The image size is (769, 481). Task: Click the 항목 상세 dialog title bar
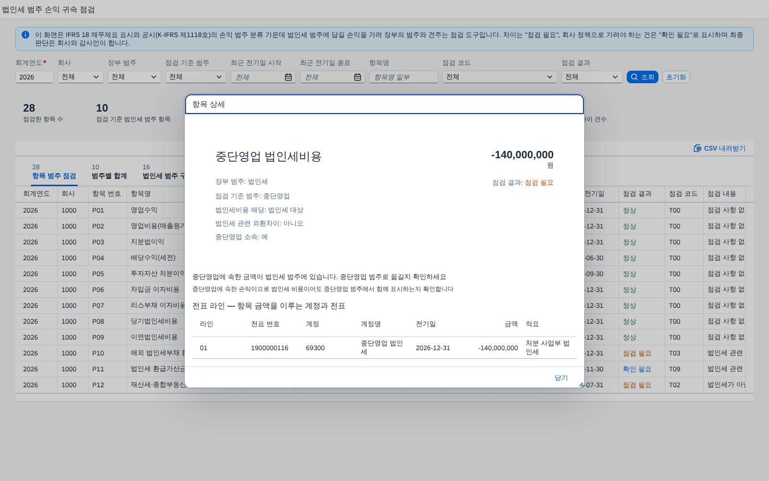pyautogui.click(x=384, y=104)
